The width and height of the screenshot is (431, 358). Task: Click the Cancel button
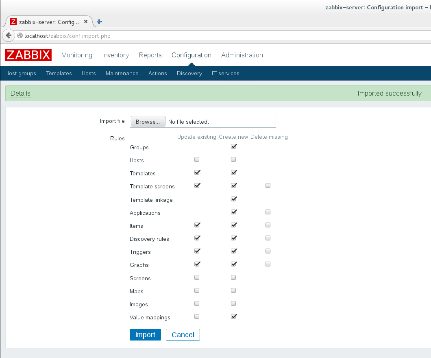(183, 335)
